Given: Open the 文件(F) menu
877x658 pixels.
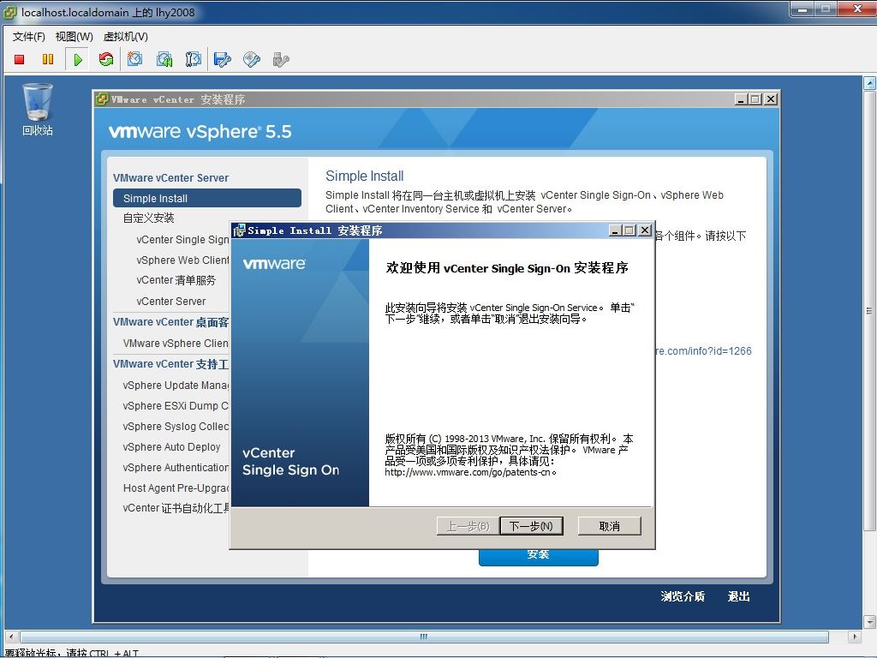Looking at the screenshot, I should click(x=28, y=37).
